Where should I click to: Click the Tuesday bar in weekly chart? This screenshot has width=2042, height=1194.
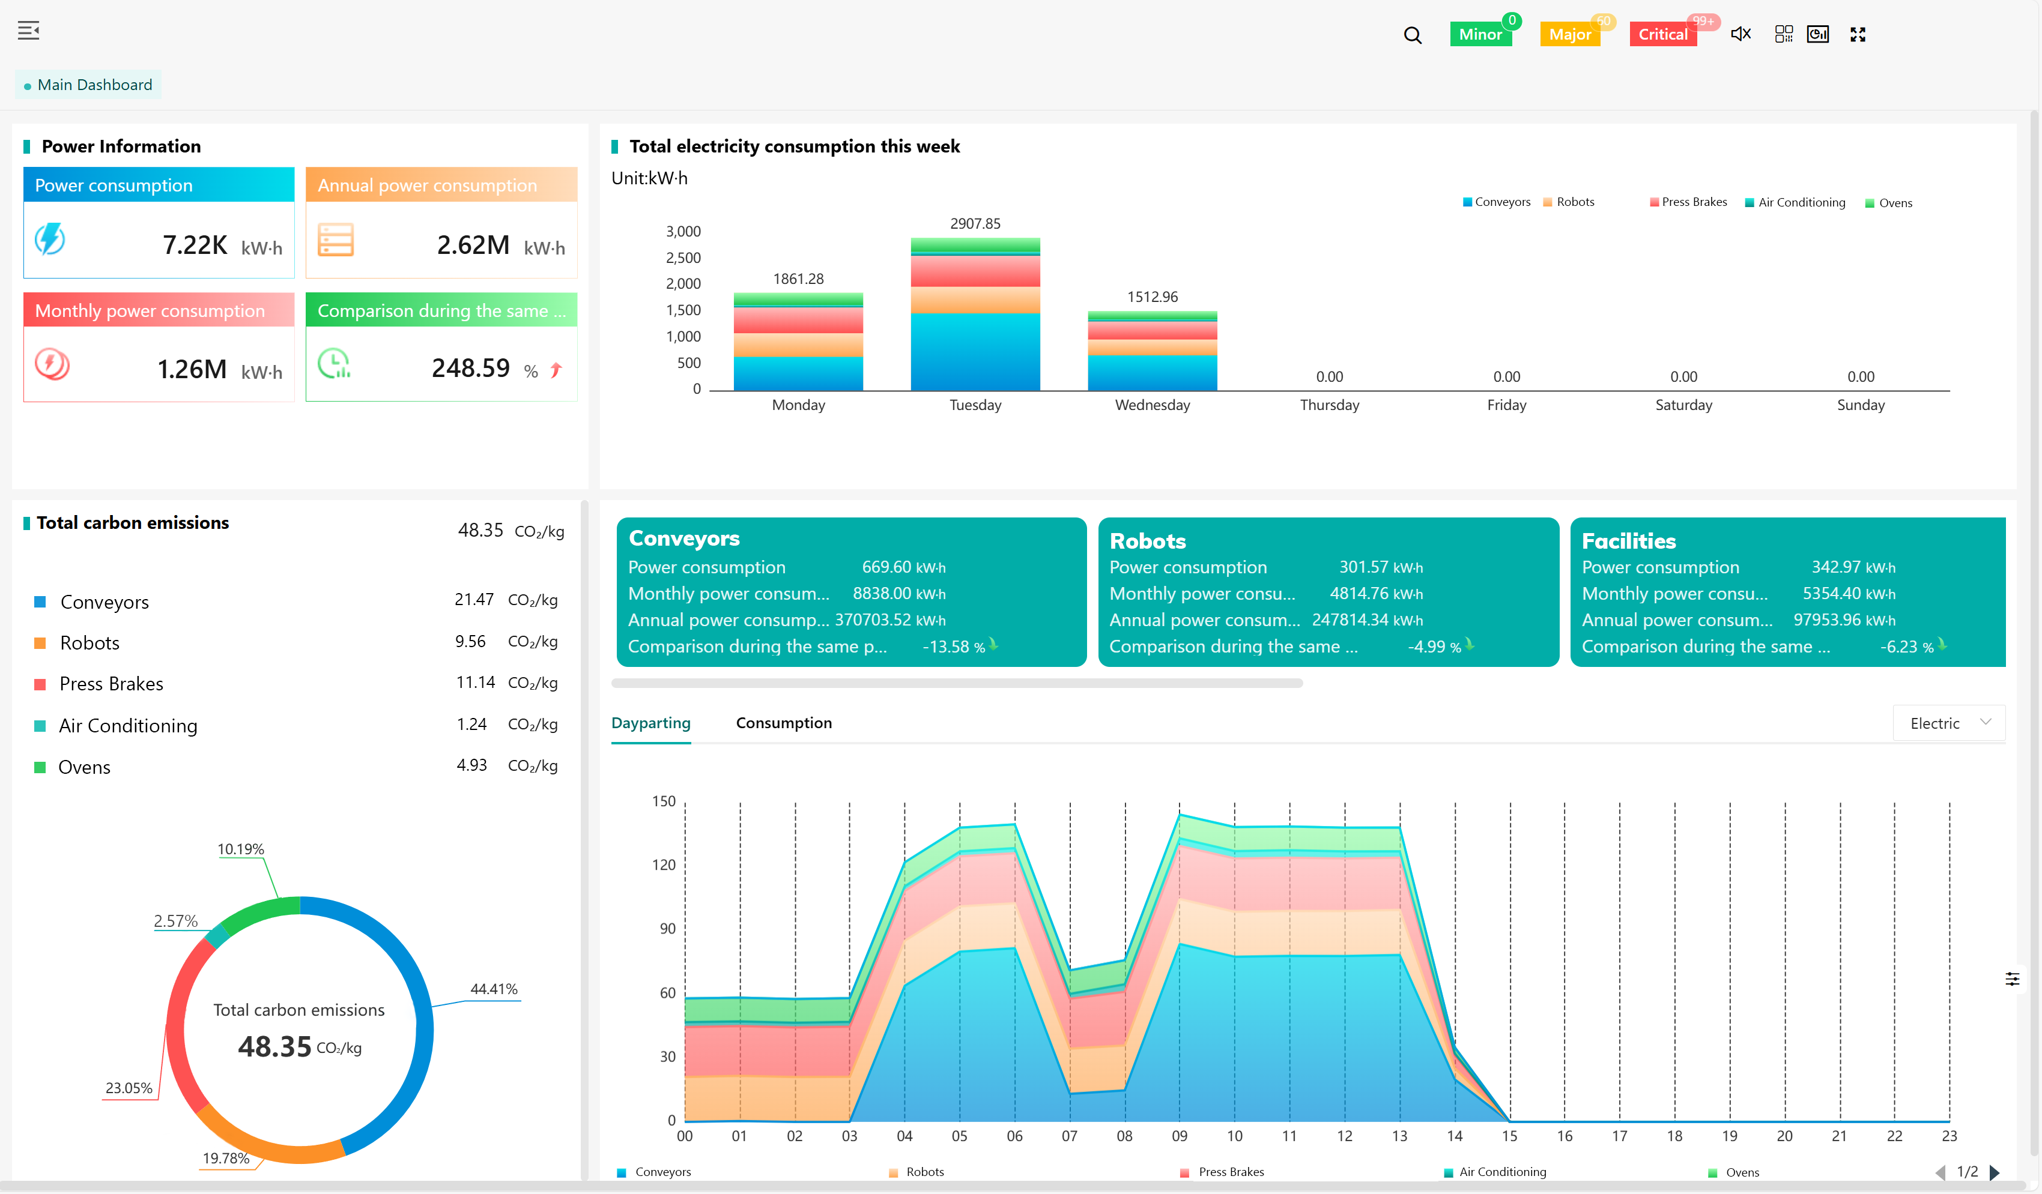pyautogui.click(x=975, y=316)
